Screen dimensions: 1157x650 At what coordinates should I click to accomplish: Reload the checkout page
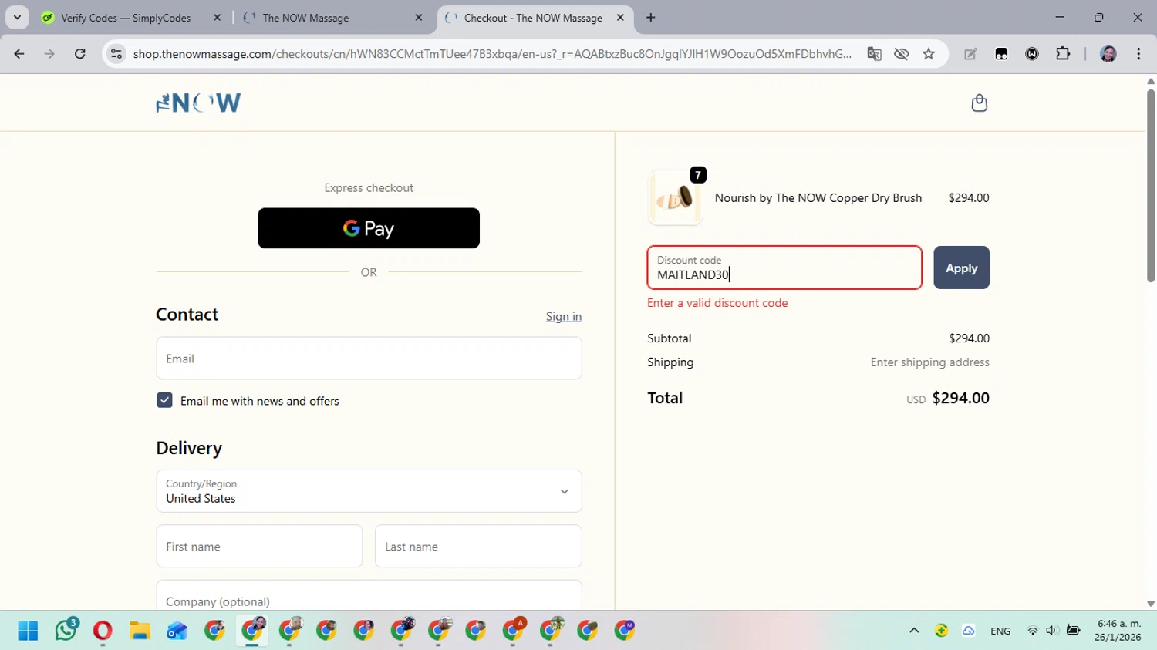80,54
